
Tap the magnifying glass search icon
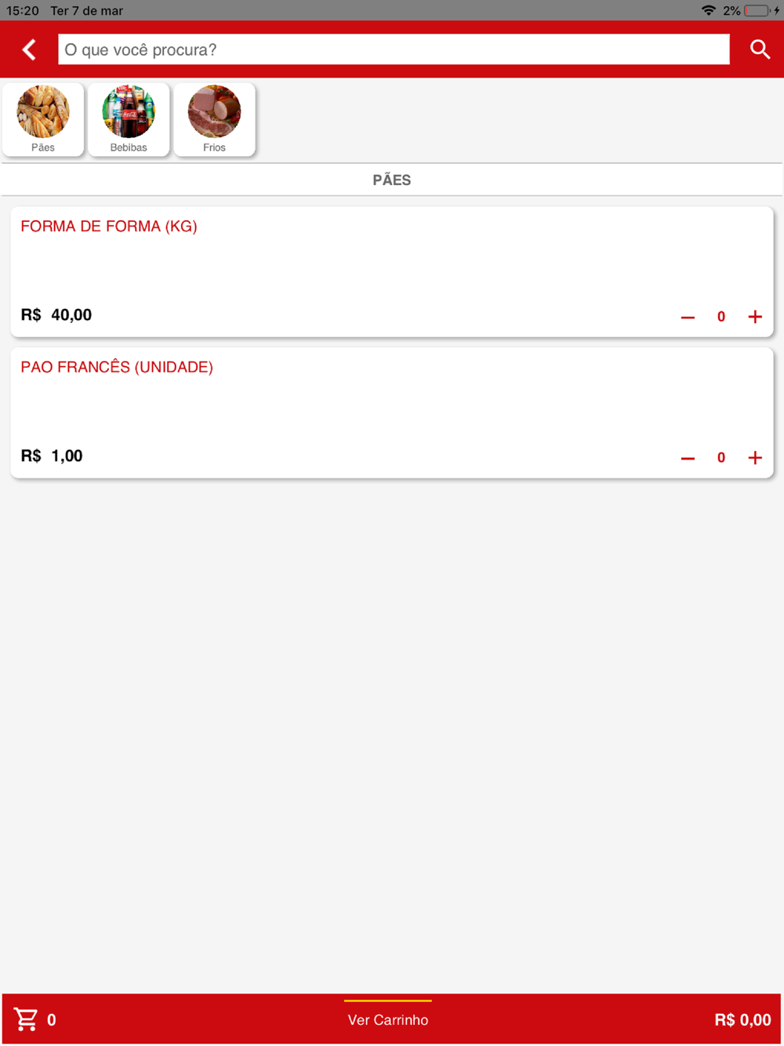(x=760, y=49)
